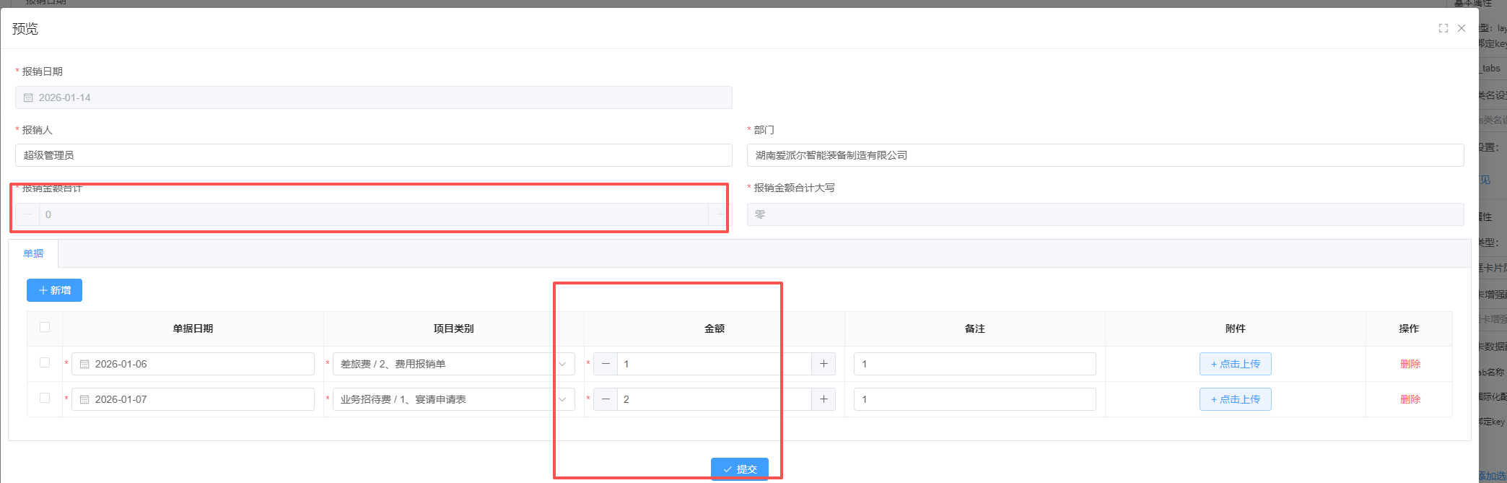1507x483 pixels.
Task: Delete the second row via 删除 link
Action: pos(1410,399)
